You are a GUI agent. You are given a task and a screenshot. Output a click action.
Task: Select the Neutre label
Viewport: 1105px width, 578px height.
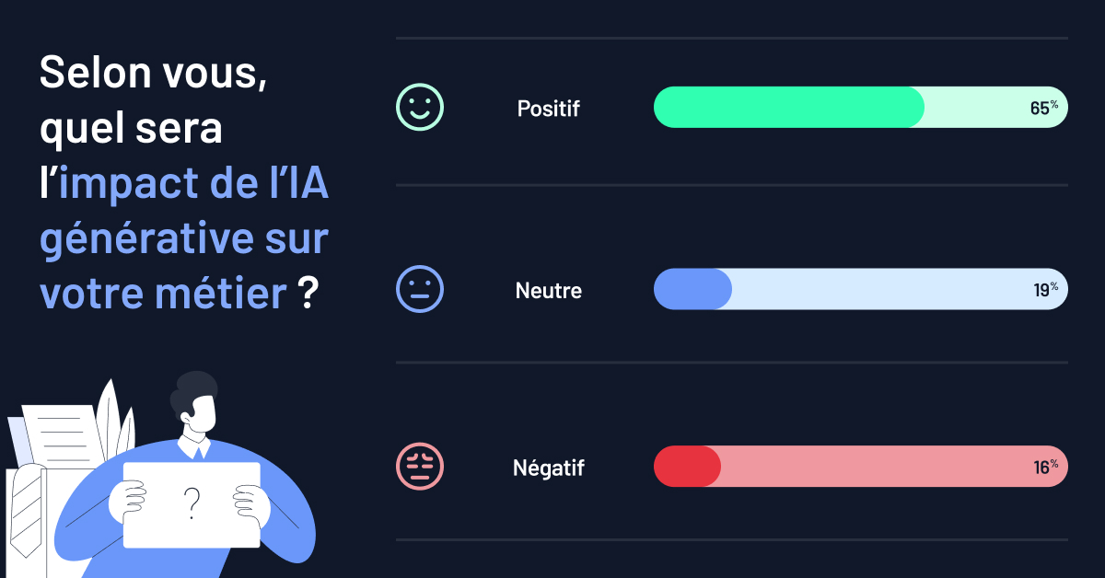pyautogui.click(x=549, y=291)
